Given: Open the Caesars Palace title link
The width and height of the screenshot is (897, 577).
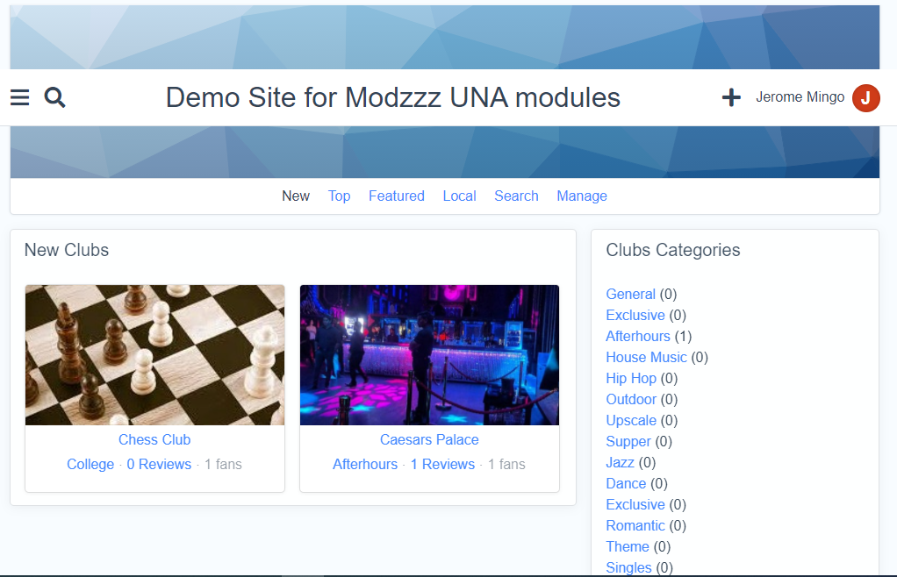Looking at the screenshot, I should (429, 439).
